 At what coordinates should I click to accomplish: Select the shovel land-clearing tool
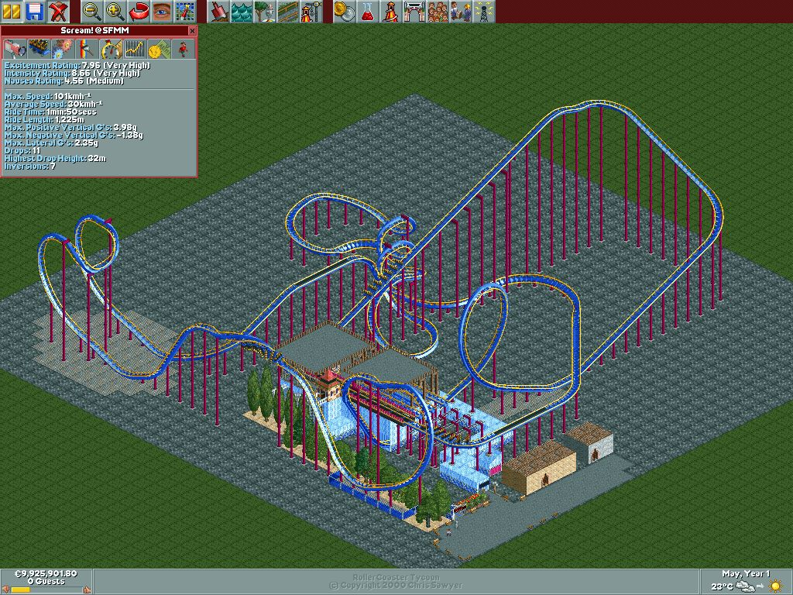(219, 11)
